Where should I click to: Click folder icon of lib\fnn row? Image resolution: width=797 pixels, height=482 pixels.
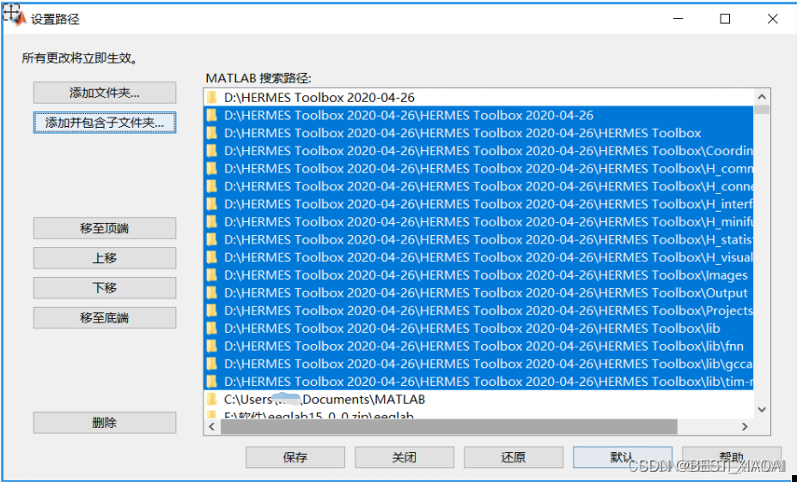pos(212,346)
